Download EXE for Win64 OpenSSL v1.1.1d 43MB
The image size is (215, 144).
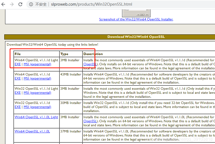pos(18,78)
